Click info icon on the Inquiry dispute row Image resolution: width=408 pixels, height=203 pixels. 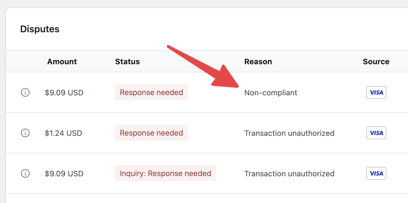point(25,173)
